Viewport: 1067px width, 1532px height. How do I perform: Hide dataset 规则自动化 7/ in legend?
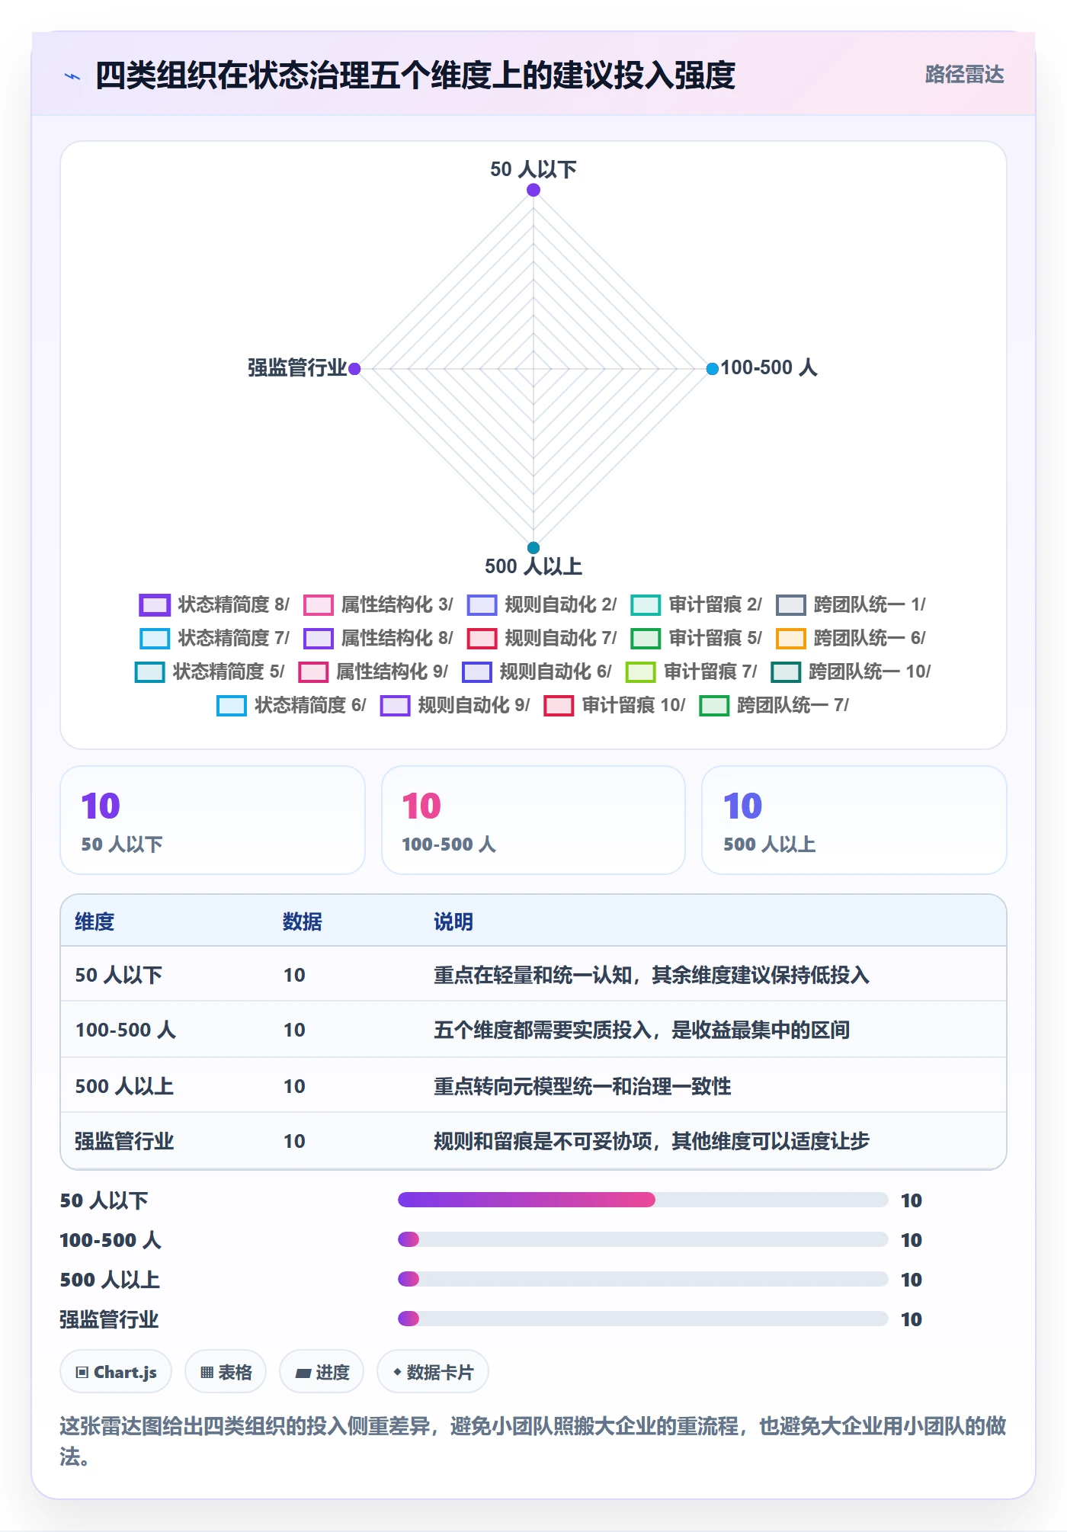click(542, 639)
